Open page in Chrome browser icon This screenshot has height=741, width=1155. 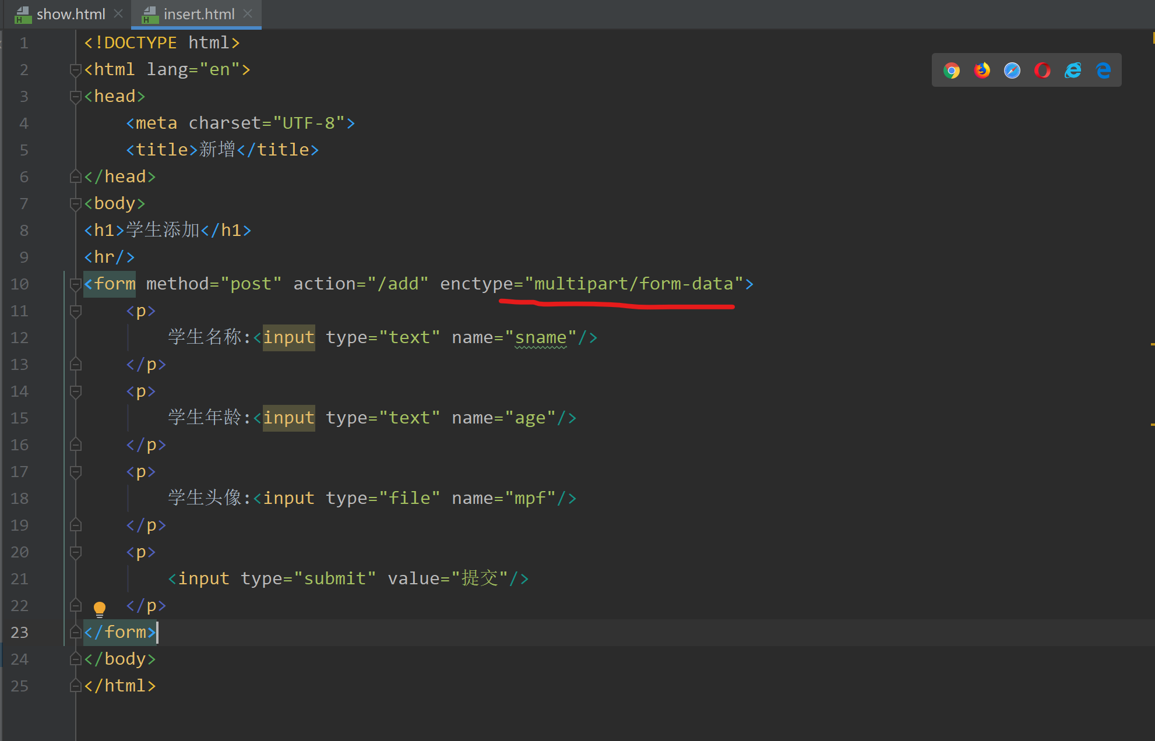pyautogui.click(x=952, y=70)
